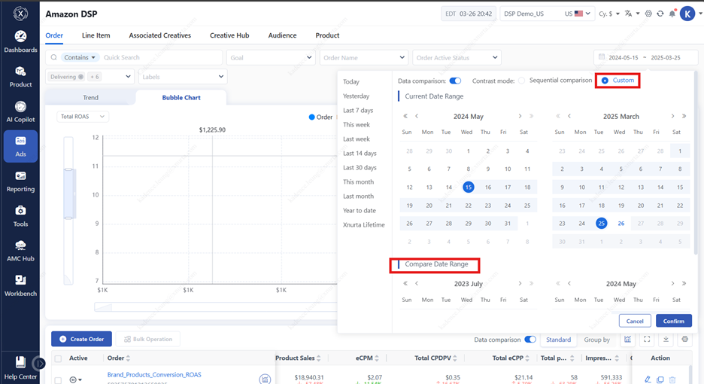Open the AI Copilot sidebar icon
Viewport: 704px width, 384px height.
20,110
